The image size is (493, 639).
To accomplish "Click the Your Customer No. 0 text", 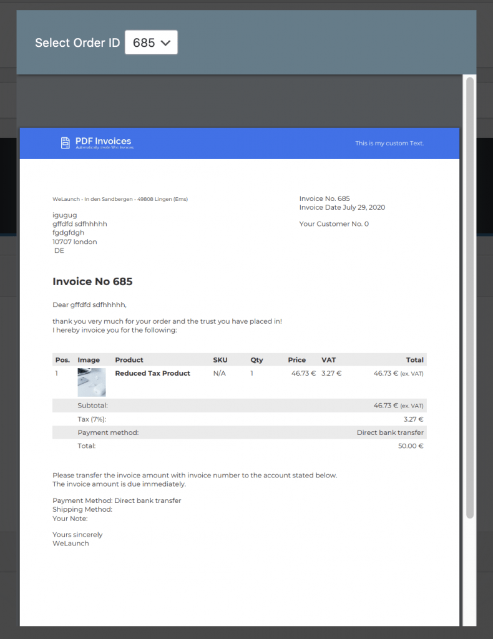I will pyautogui.click(x=334, y=224).
